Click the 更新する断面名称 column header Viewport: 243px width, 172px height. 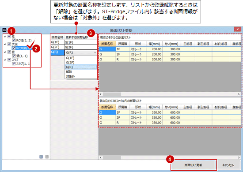pos(81,37)
